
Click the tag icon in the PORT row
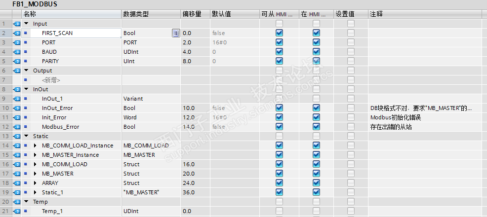pos(17,42)
